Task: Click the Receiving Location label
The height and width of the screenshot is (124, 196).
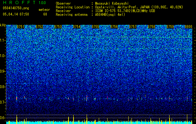Action: pos(73,7)
